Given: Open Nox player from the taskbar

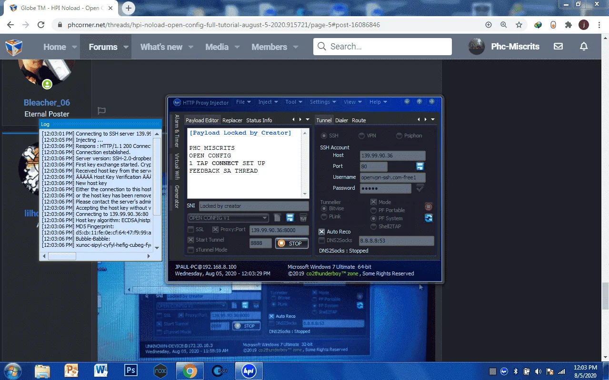Looking at the screenshot, I should point(160,370).
